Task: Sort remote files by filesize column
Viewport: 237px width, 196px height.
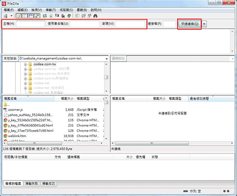Action: point(157,99)
